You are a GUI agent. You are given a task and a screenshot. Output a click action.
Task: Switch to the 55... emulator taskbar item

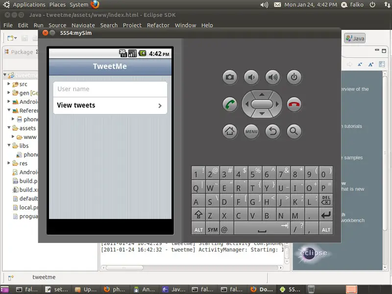tap(291, 290)
